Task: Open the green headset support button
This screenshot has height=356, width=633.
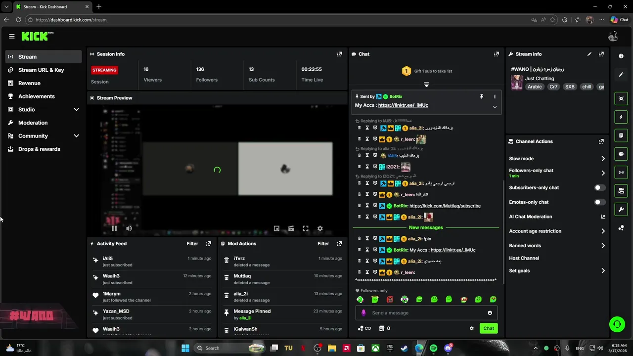Action: tap(617, 324)
